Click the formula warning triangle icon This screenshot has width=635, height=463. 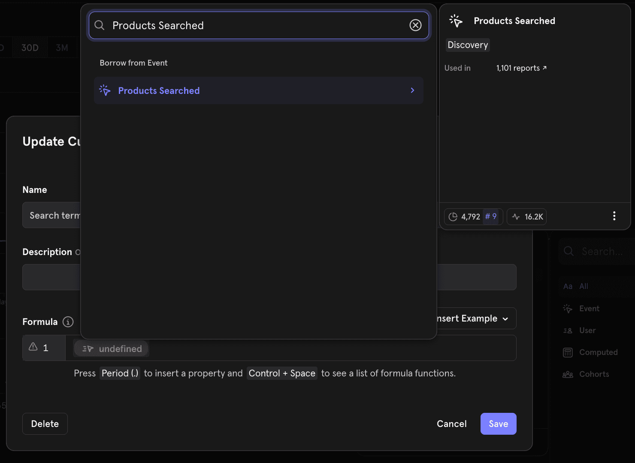[x=33, y=347]
